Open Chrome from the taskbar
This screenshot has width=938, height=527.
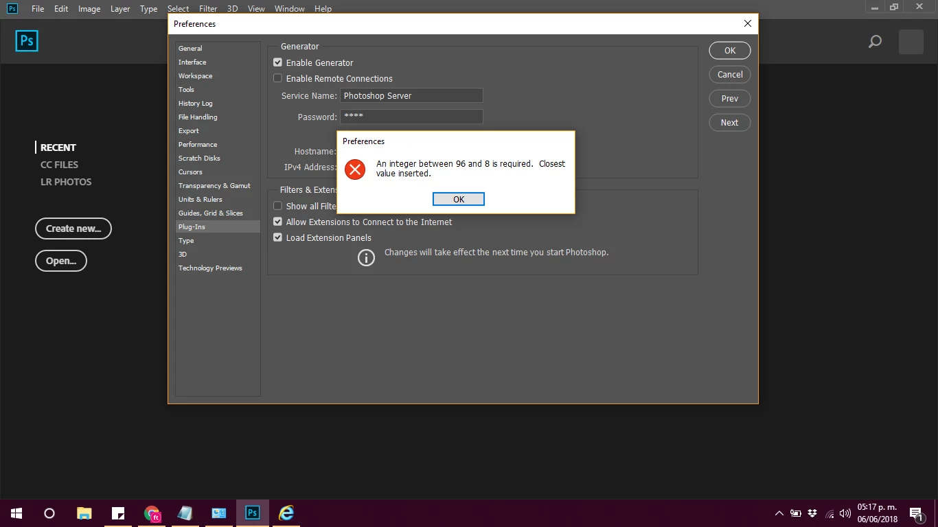[152, 513]
